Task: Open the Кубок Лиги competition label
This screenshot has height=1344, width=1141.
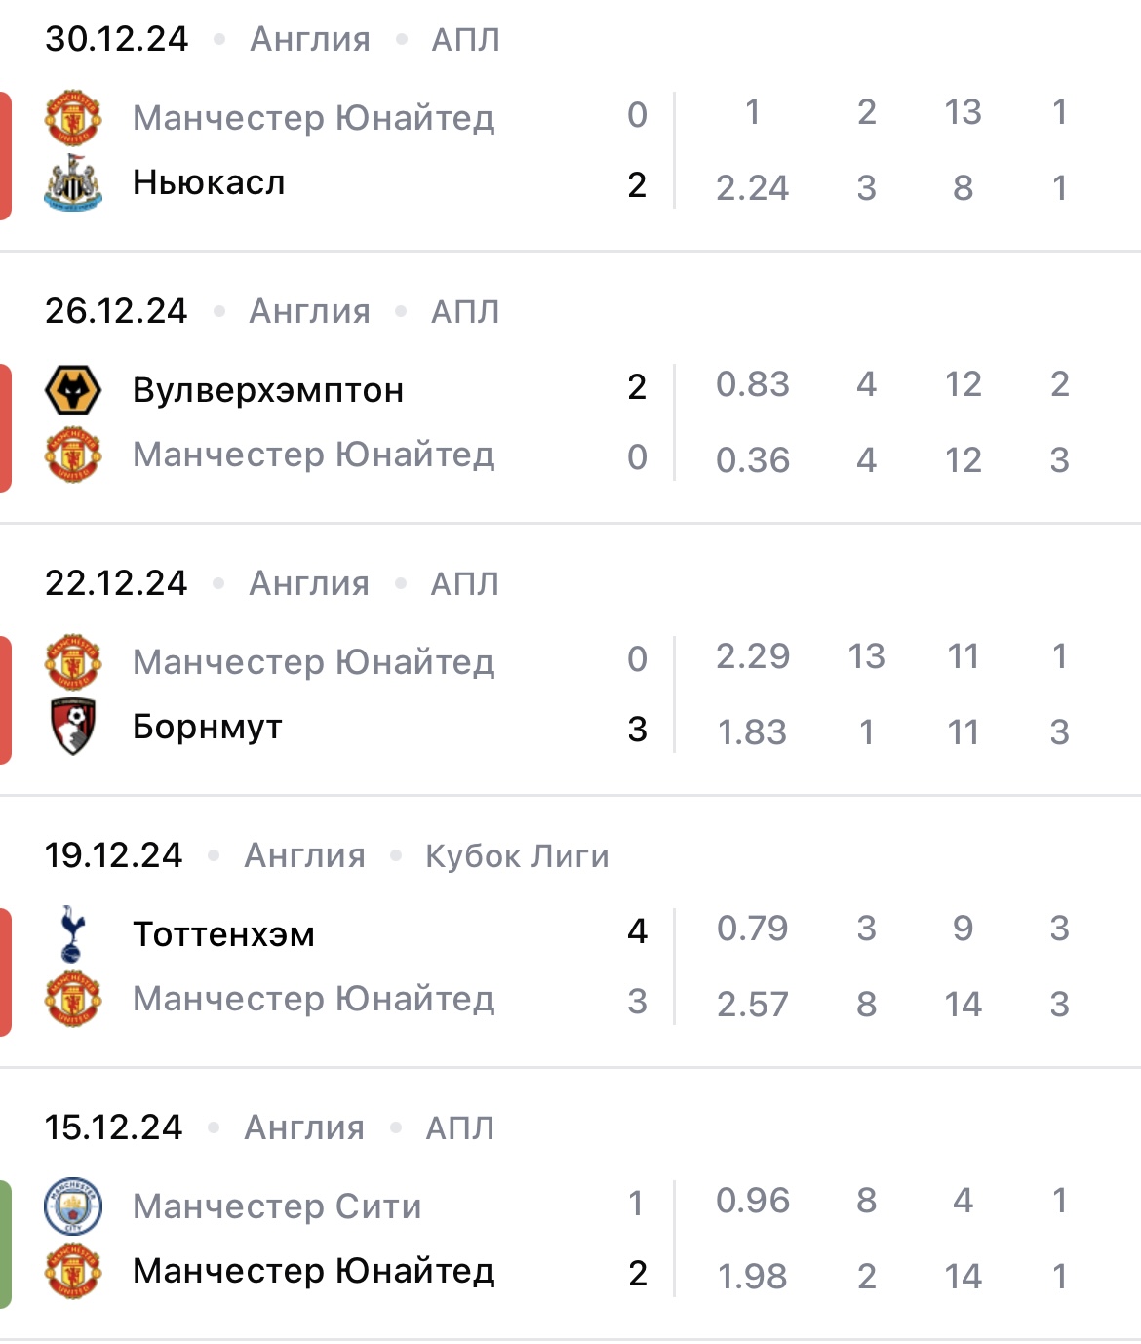Action: pyautogui.click(x=517, y=856)
